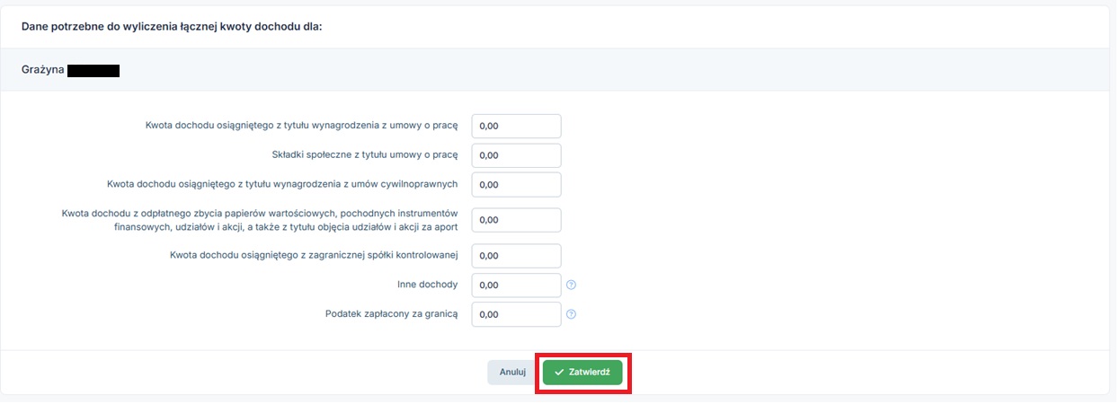Image resolution: width=1120 pixels, height=404 pixels.
Task: Click the zagraniczna spółka kontrolowana input field
Action: click(x=516, y=256)
